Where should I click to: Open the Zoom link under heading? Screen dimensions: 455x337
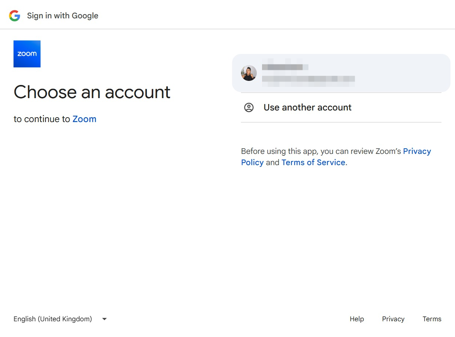(84, 119)
